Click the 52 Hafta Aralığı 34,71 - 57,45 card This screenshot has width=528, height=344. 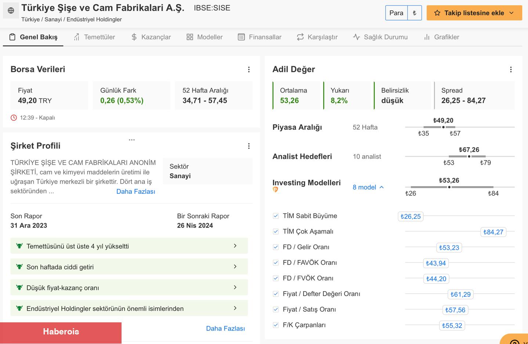[214, 95]
